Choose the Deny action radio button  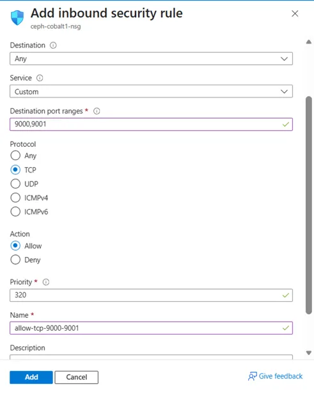pyautogui.click(x=15, y=260)
